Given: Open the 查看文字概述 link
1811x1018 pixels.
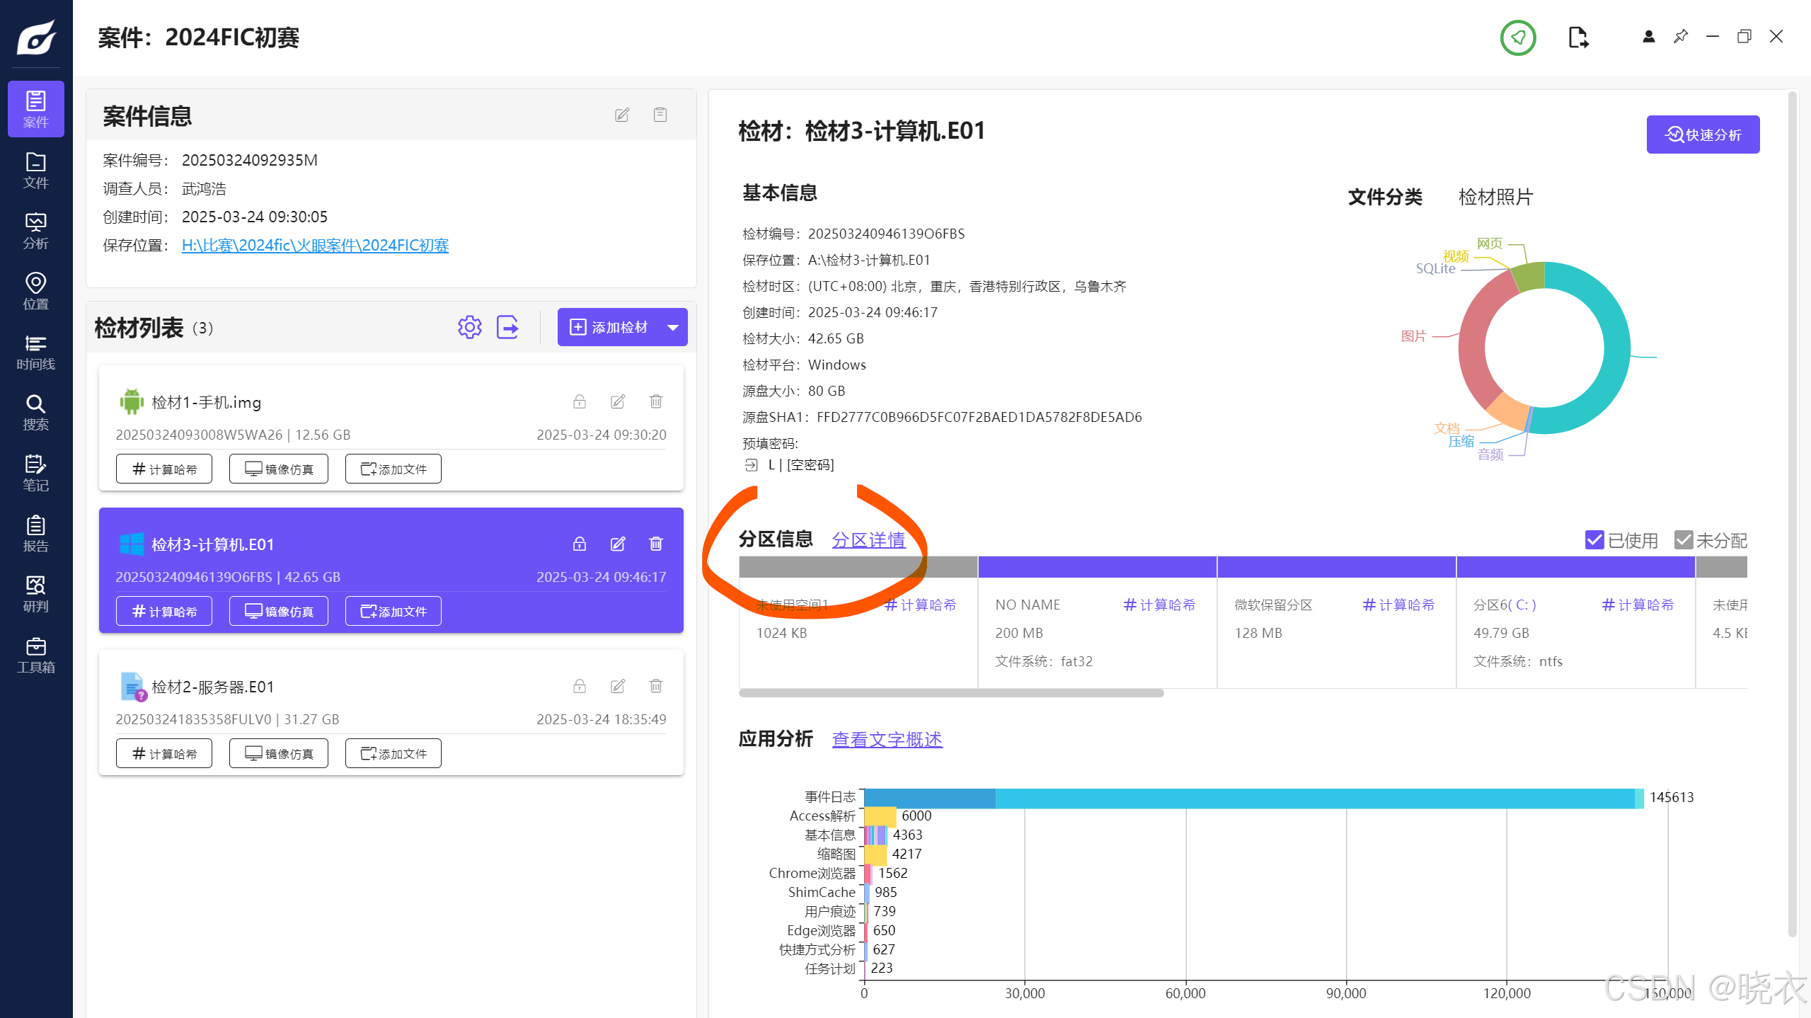Looking at the screenshot, I should tap(886, 739).
